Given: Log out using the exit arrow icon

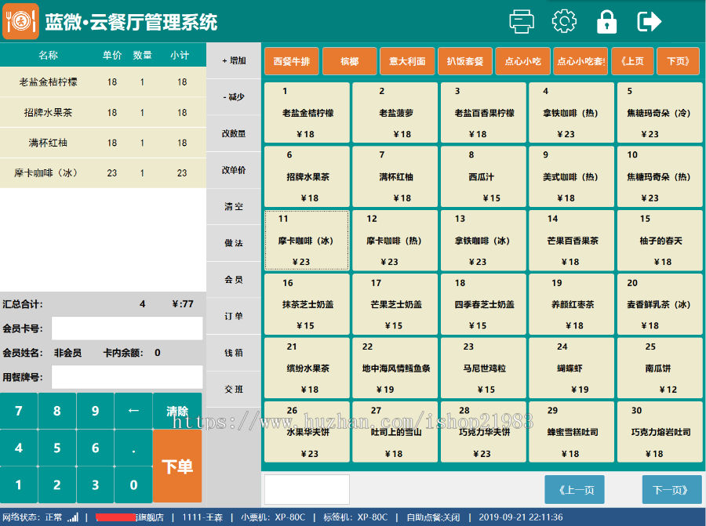Looking at the screenshot, I should pyautogui.click(x=649, y=21).
